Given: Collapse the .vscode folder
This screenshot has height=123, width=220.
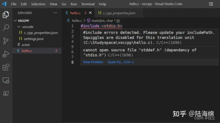Looking at the screenshot, I should pos(19,27).
